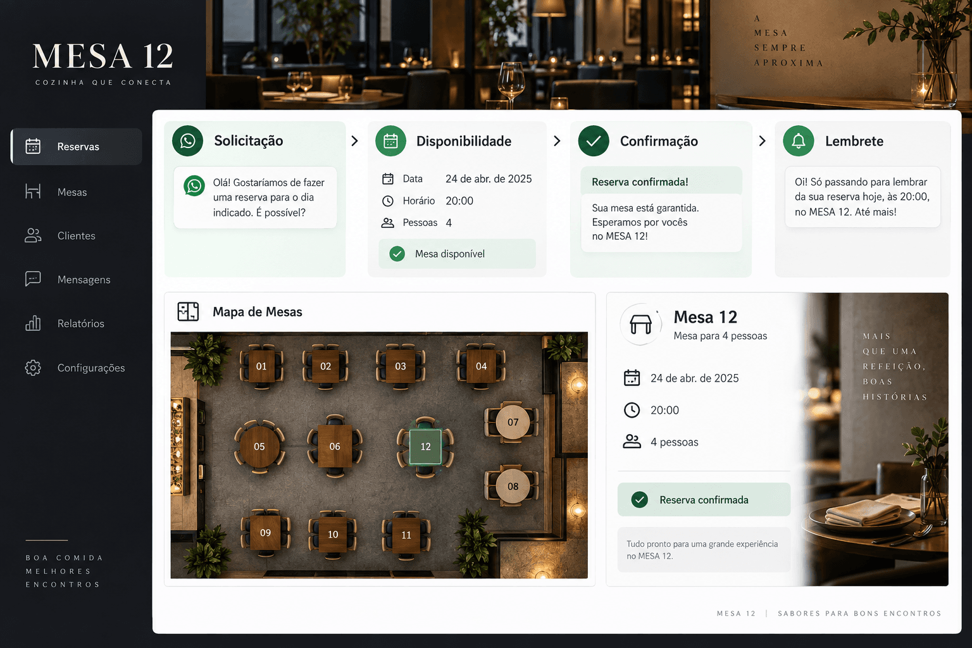Click the green WhatsApp icon beside Solicitação heading
The height and width of the screenshot is (648, 972).
pos(187,140)
